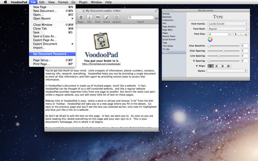
Task: Select Script Runner in palette list
Action: tap(174, 39)
